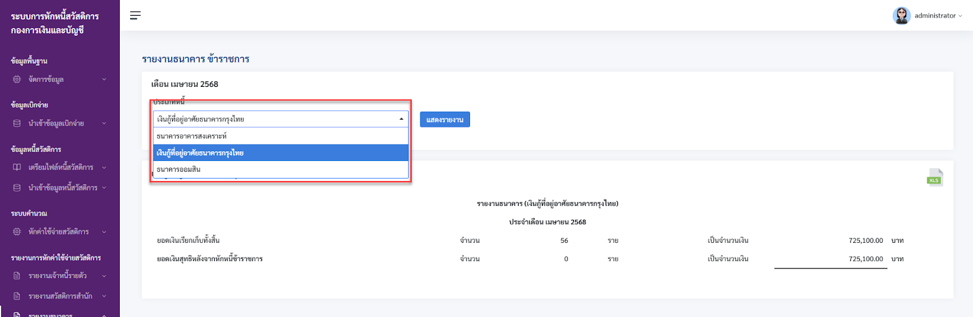Image resolution: width=973 pixels, height=317 pixels.
Task: Click the จัดการข้อมูล chip icon
Action: (x=17, y=79)
